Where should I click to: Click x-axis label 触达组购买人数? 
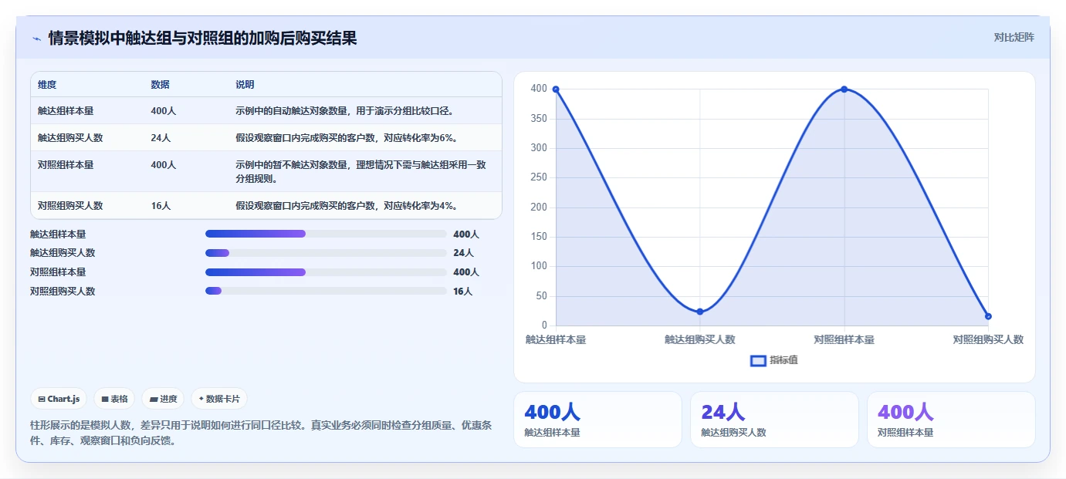click(x=700, y=339)
